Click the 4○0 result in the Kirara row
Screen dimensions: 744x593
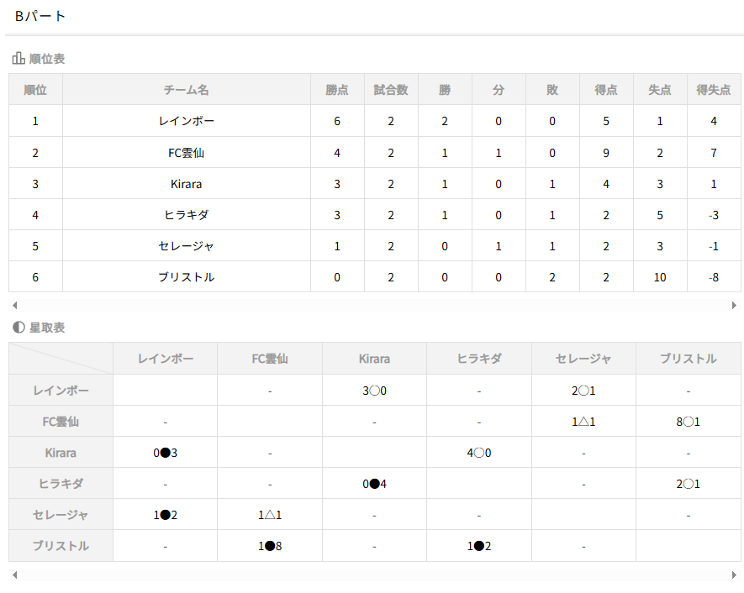point(478,453)
